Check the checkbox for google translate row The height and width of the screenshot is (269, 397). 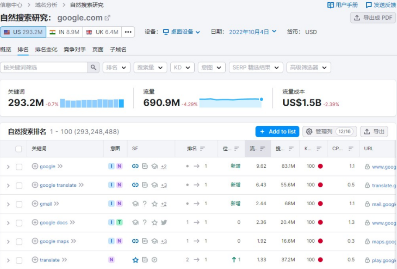tap(19, 185)
